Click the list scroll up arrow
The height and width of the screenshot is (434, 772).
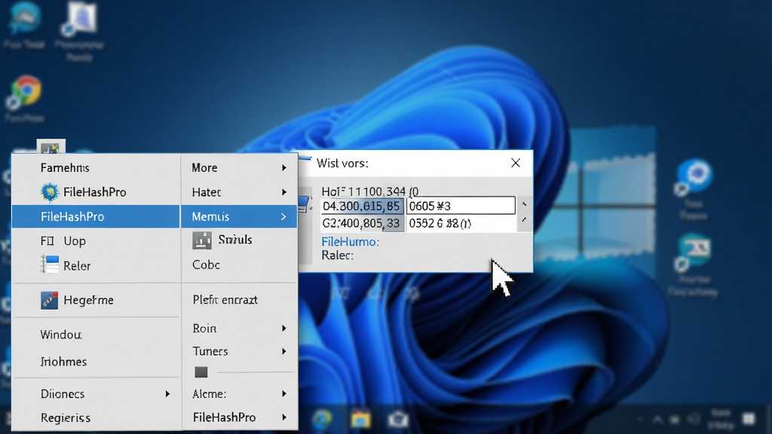524,203
